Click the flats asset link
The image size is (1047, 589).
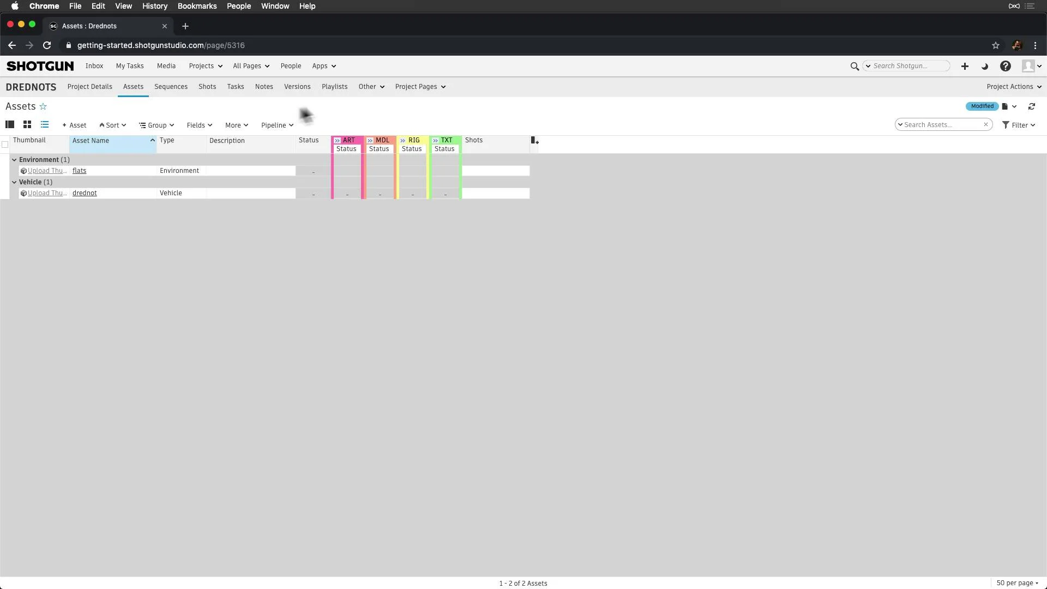pyautogui.click(x=79, y=171)
